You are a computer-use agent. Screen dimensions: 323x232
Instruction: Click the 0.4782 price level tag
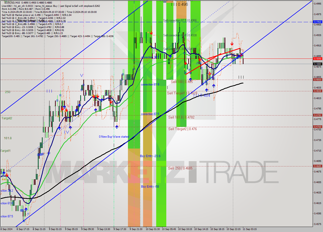click(317, 115)
